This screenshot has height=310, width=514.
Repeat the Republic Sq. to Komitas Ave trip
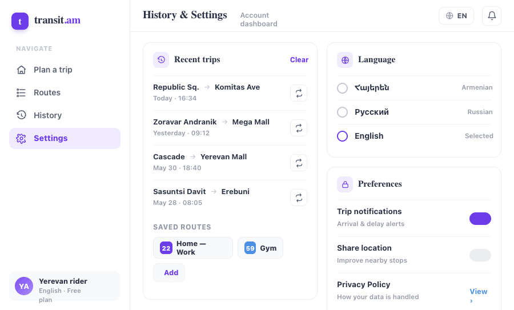pos(299,93)
